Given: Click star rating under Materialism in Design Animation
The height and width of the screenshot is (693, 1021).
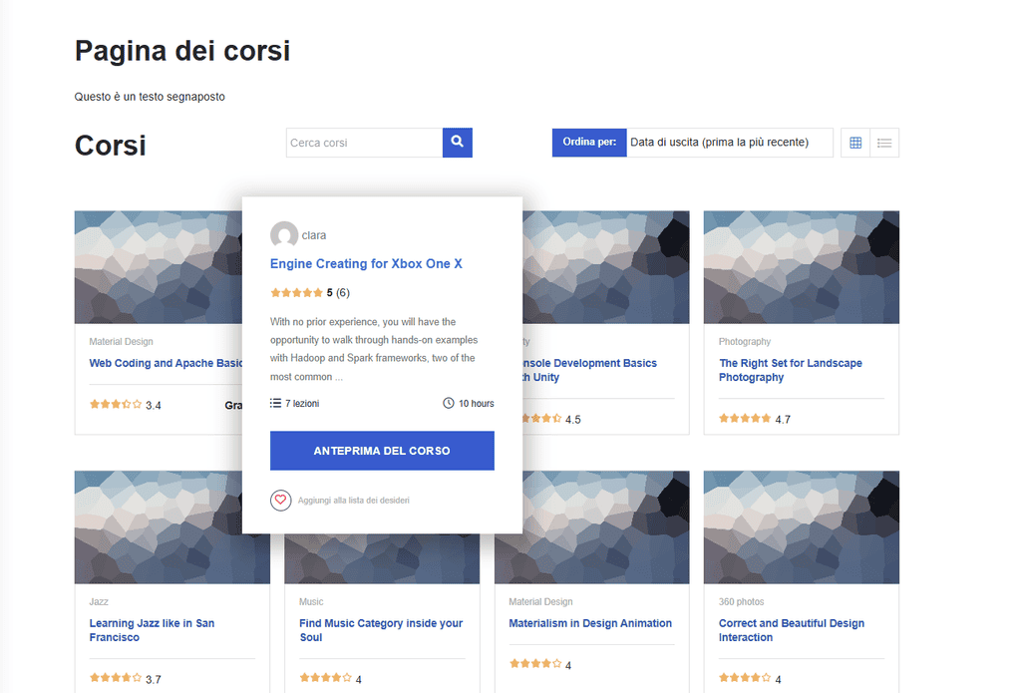Looking at the screenshot, I should 535,664.
